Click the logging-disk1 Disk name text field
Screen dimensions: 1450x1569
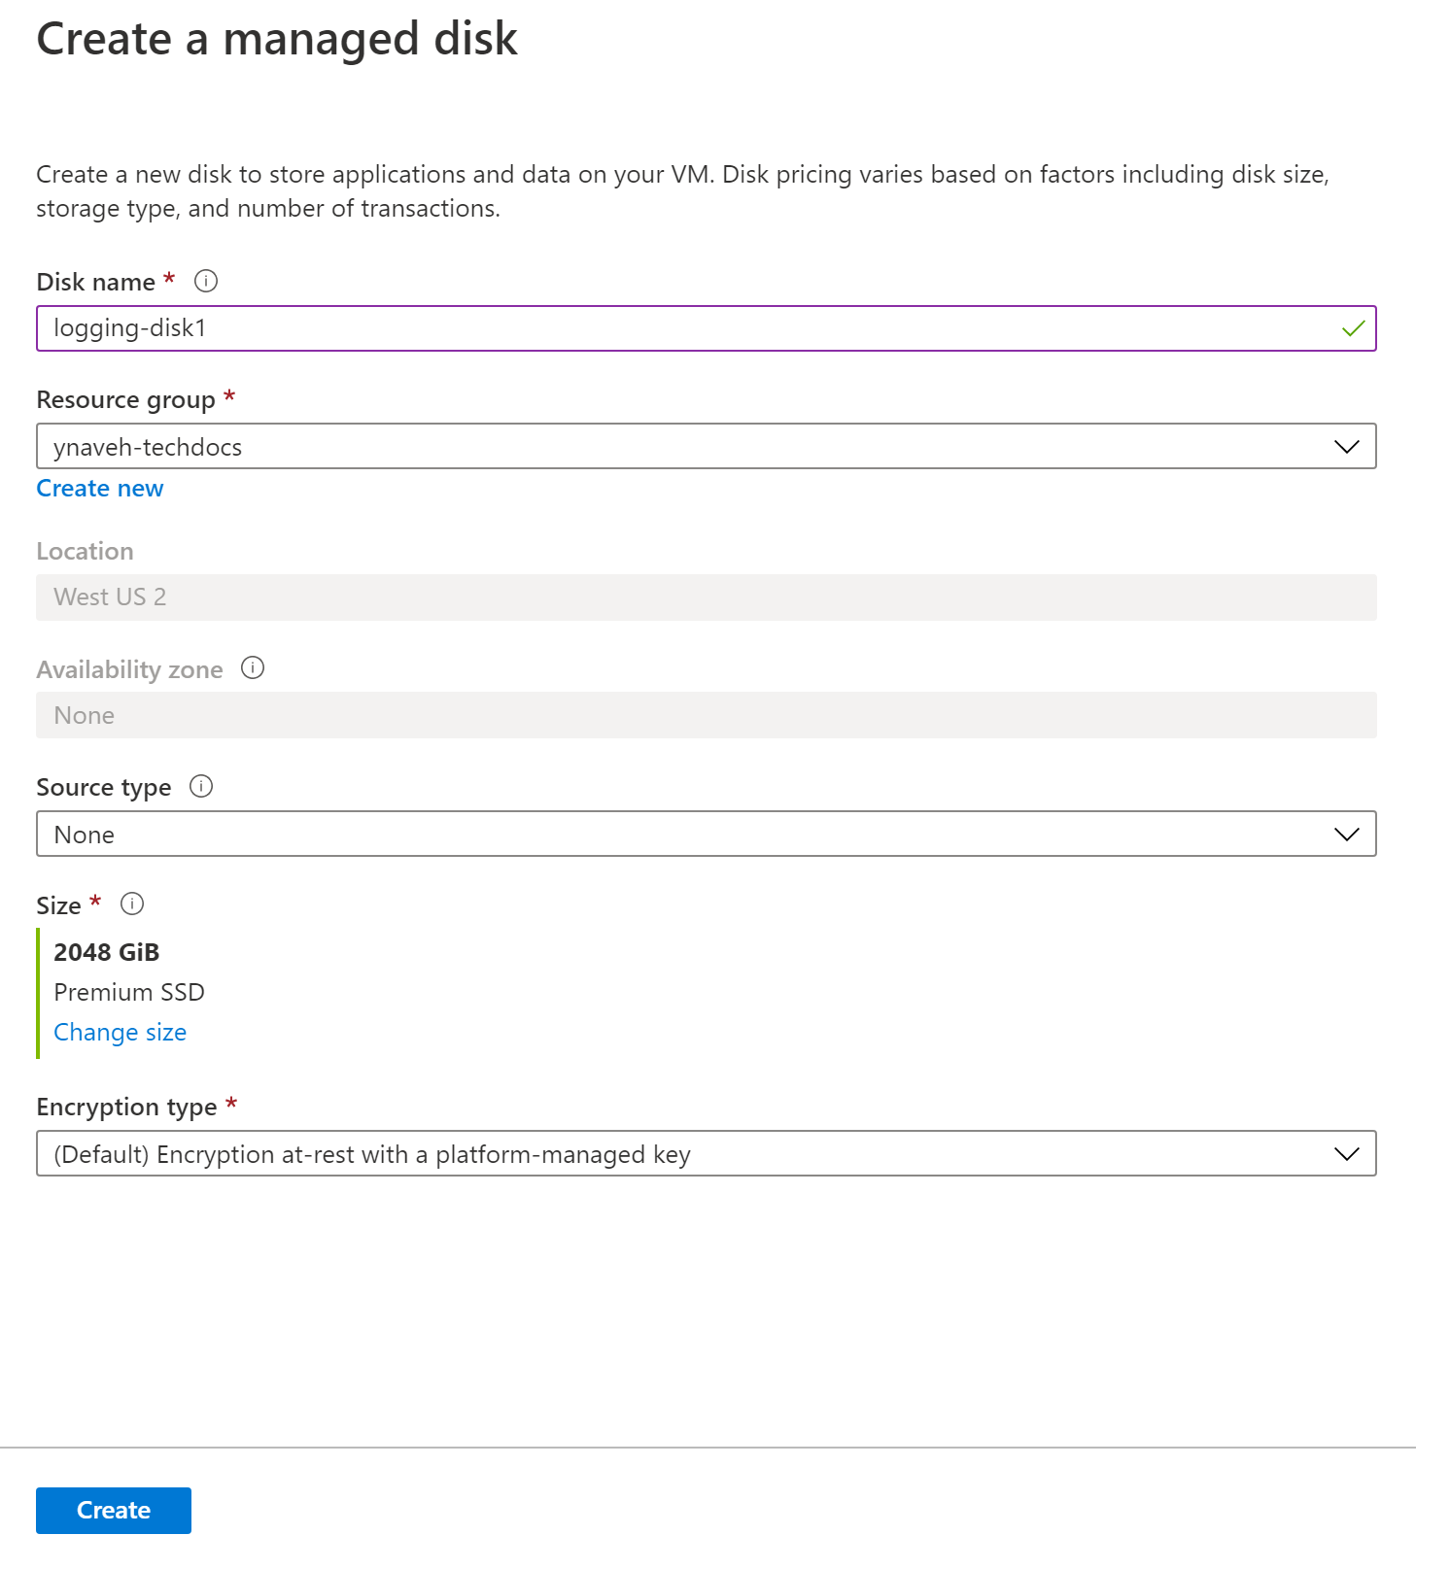680,328
